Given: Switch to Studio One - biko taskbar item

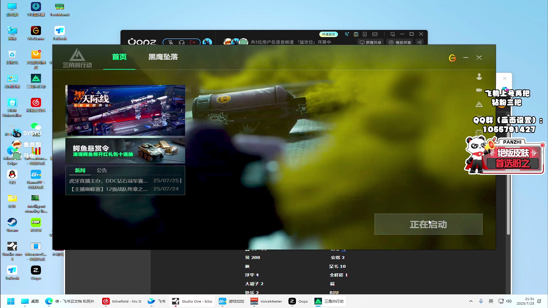Looking at the screenshot, I should [x=192, y=301].
